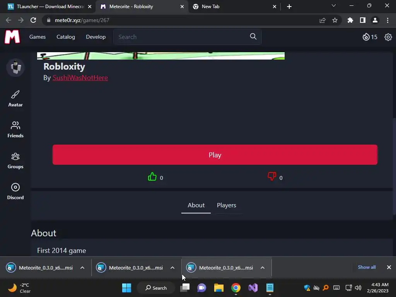396x297 pixels.
Task: Open Windows taskbar Search box
Action: [156, 288]
